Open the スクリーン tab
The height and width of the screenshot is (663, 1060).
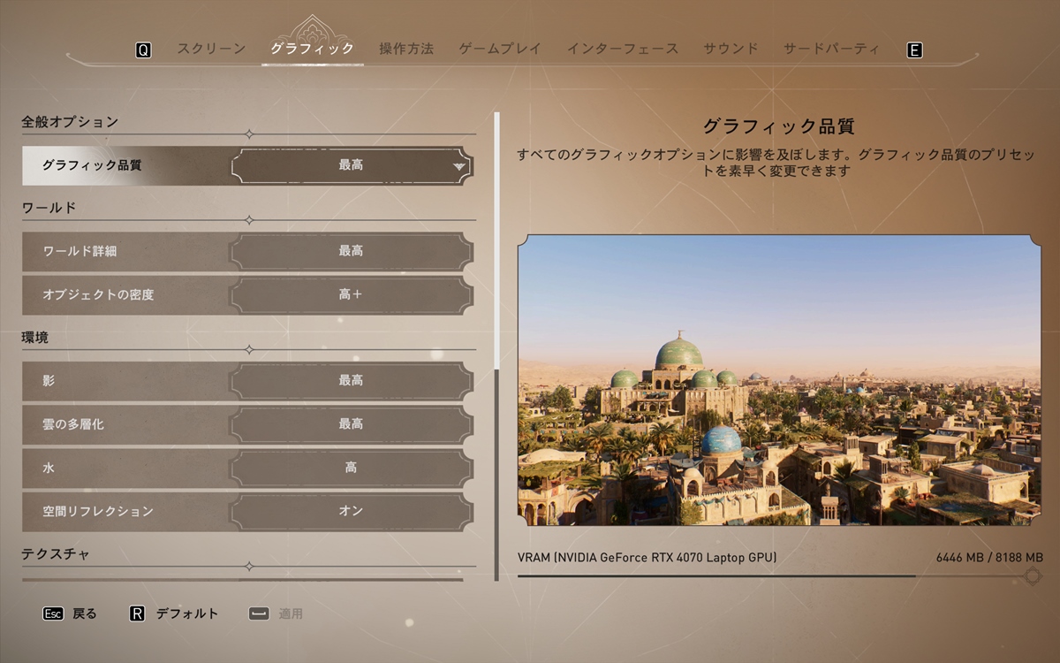click(211, 49)
